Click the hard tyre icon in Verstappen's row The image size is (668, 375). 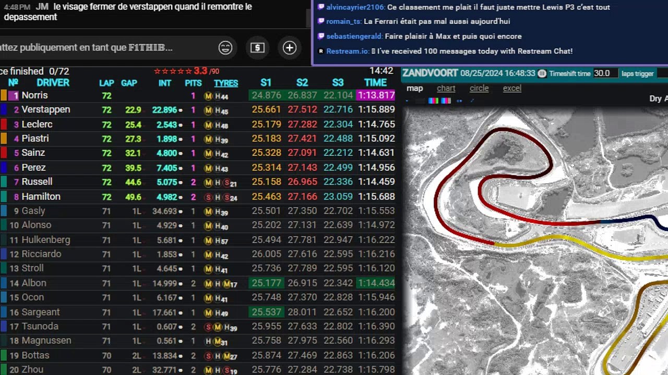[218, 110]
